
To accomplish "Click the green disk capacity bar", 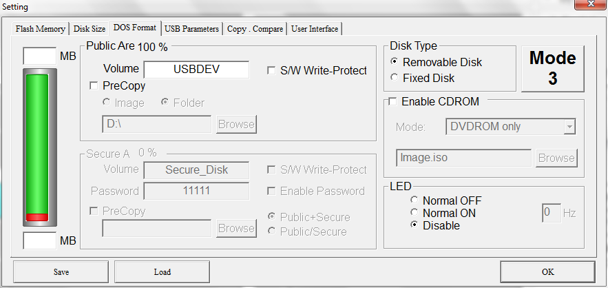I will 37,145.
